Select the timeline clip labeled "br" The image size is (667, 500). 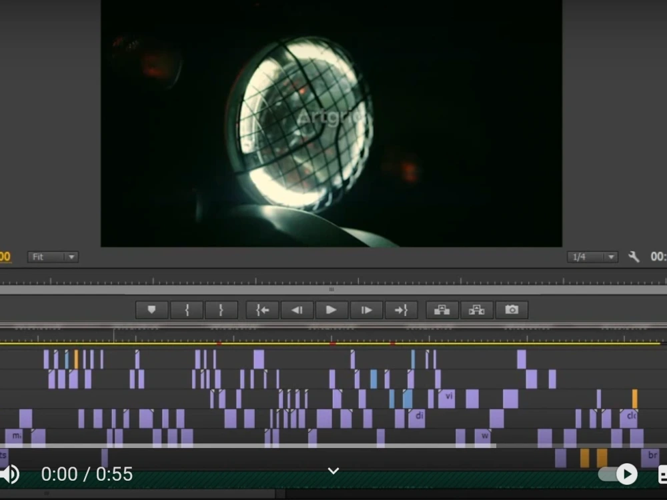pyautogui.click(x=650, y=459)
